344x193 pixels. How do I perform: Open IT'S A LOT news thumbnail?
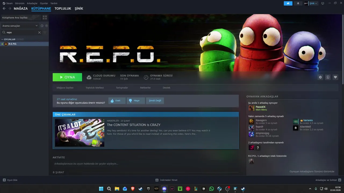point(80,133)
